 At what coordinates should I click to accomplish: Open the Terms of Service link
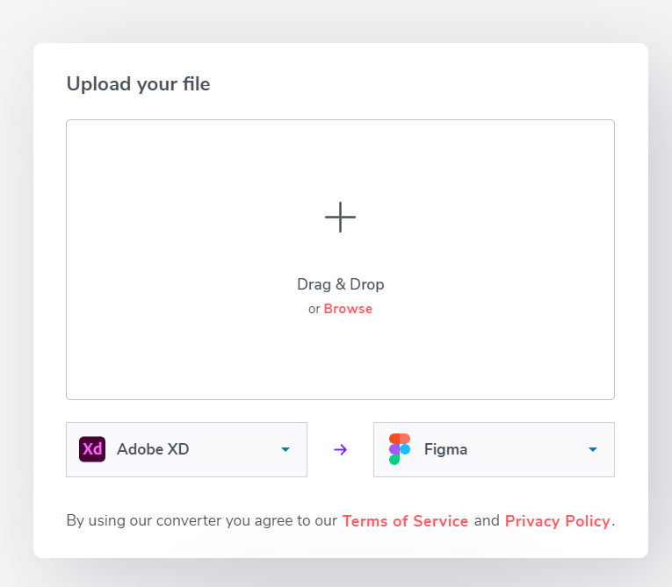[405, 521]
